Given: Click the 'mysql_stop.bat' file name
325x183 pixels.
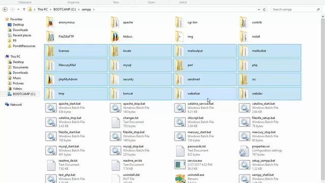Looking at the screenshot, I should tap(133, 146).
